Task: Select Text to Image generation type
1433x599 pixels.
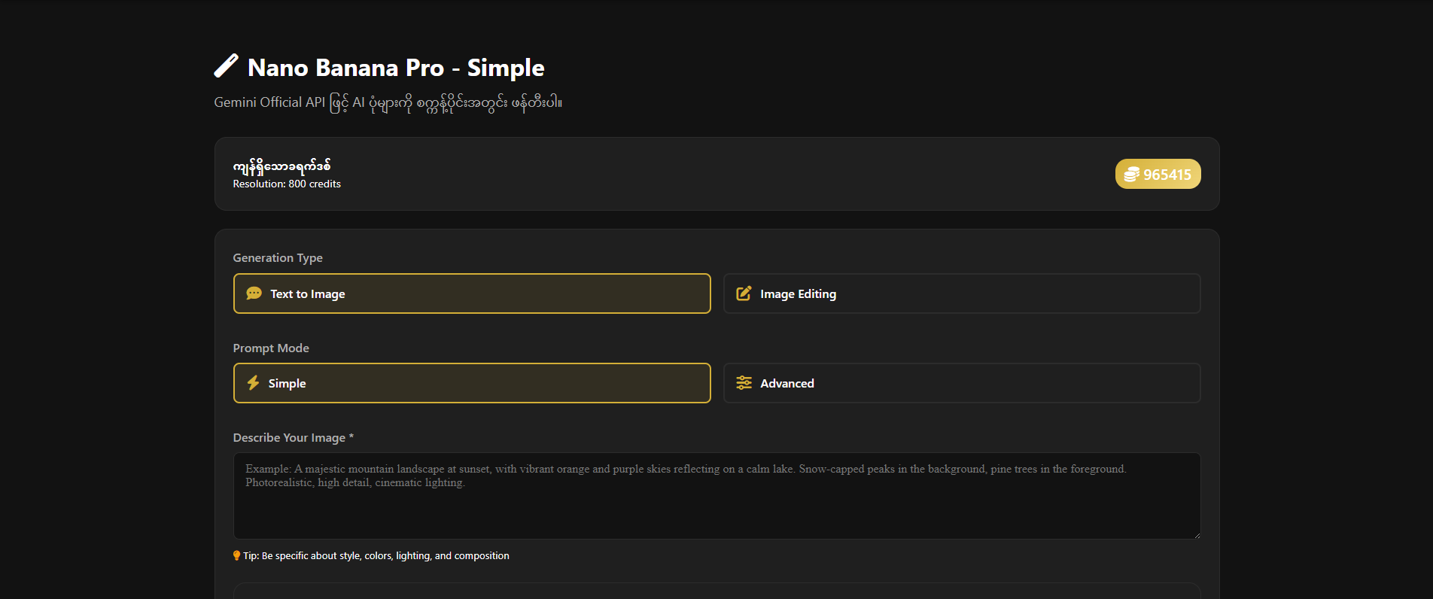Action: tap(472, 293)
